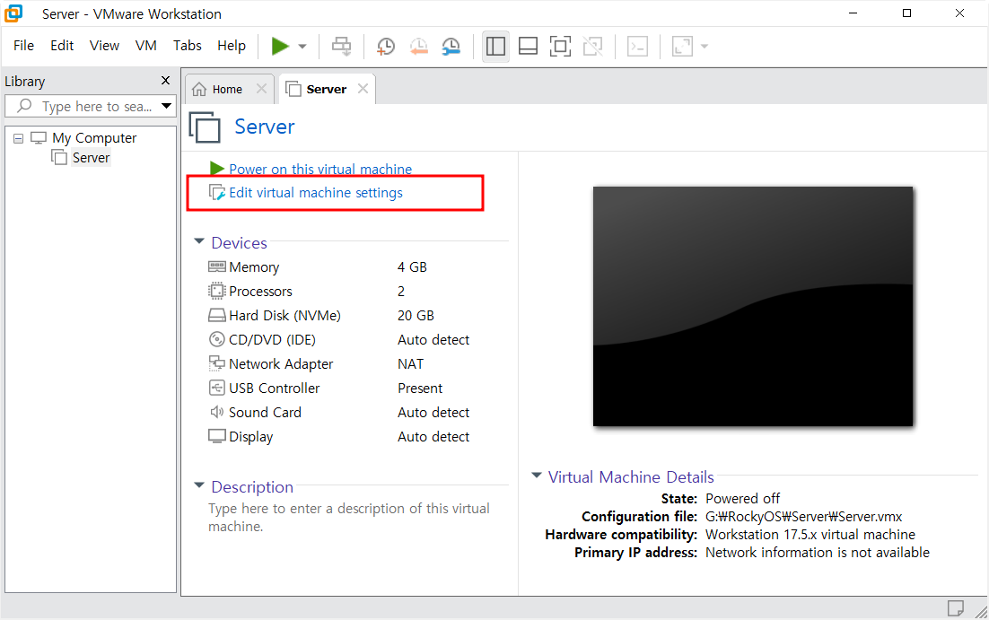Open the View menu

(x=104, y=46)
